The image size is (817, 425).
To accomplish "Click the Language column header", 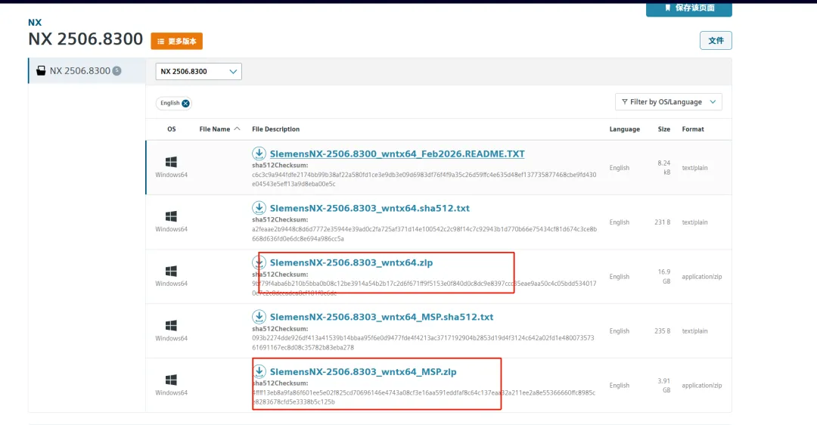I will click(624, 129).
